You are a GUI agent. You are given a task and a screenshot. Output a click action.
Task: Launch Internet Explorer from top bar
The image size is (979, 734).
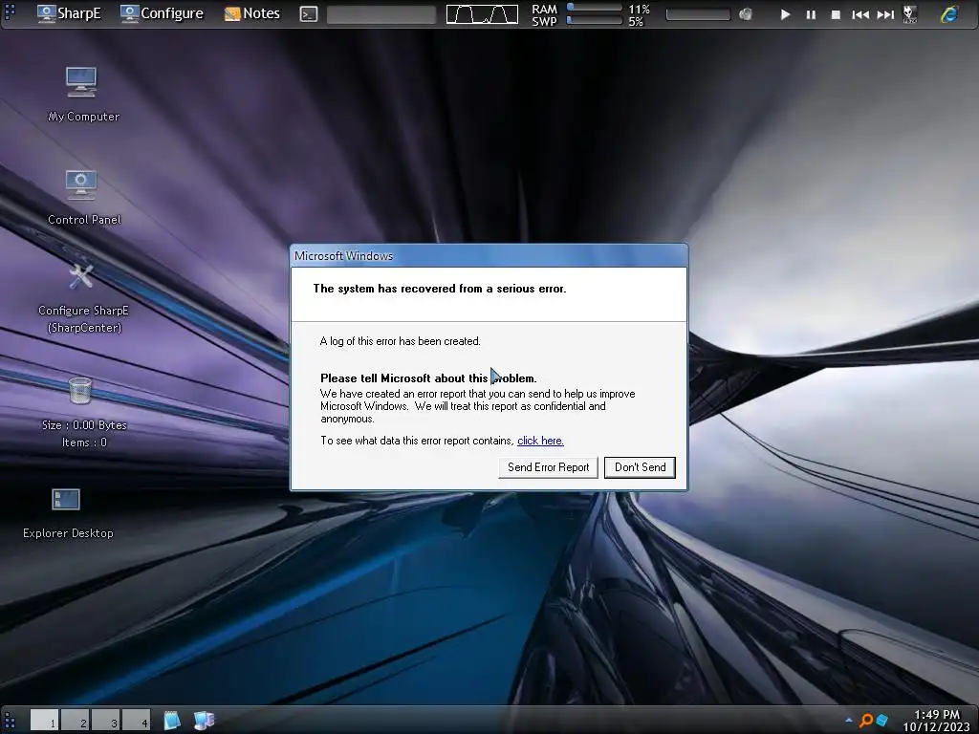tap(949, 13)
